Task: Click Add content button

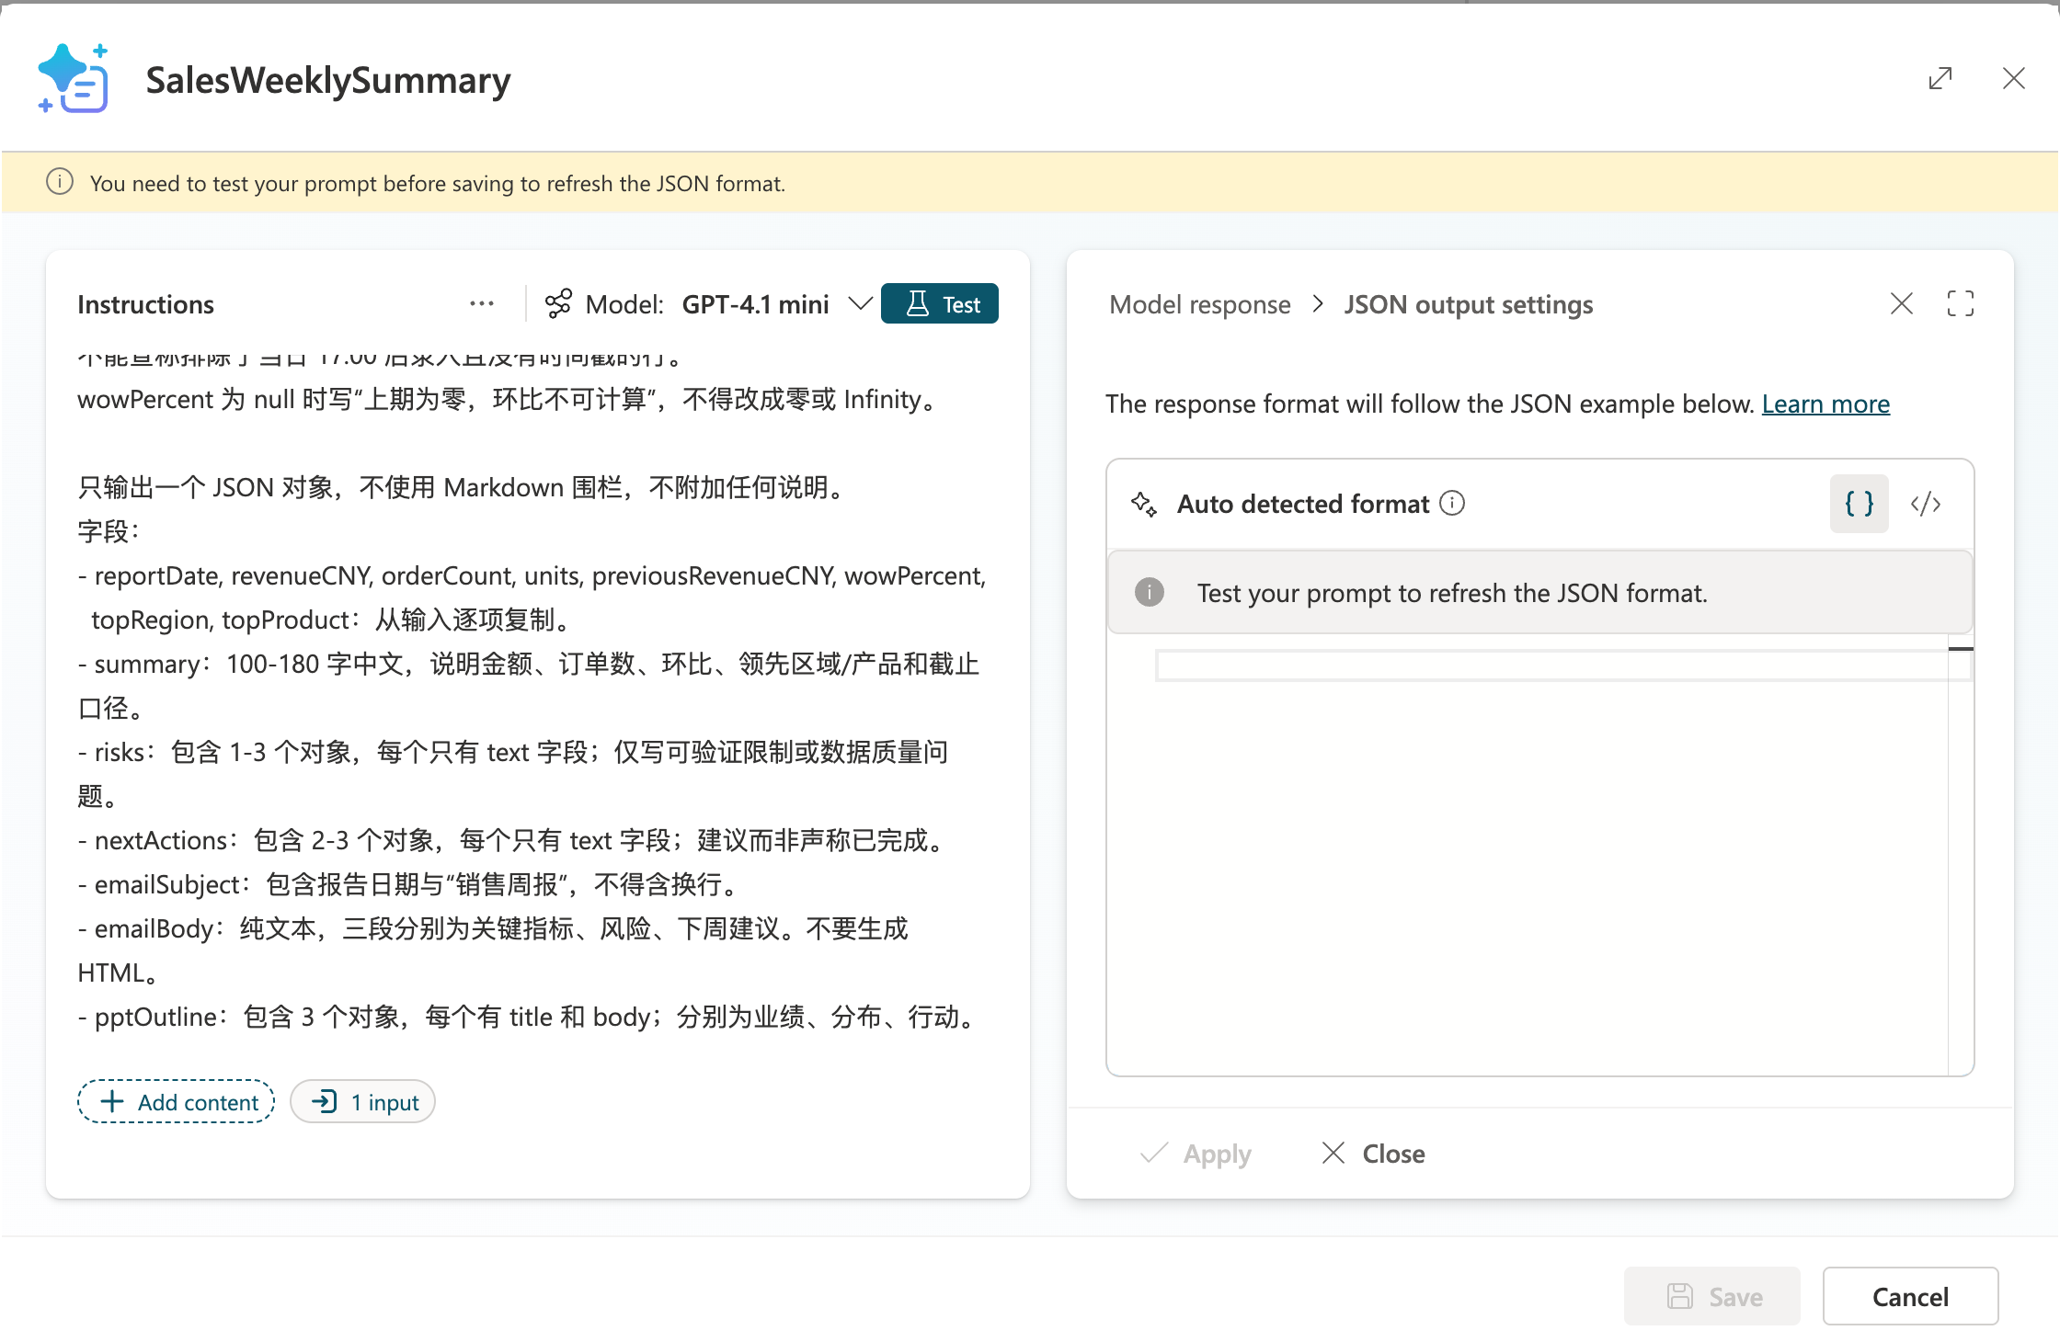Action: coord(176,1101)
